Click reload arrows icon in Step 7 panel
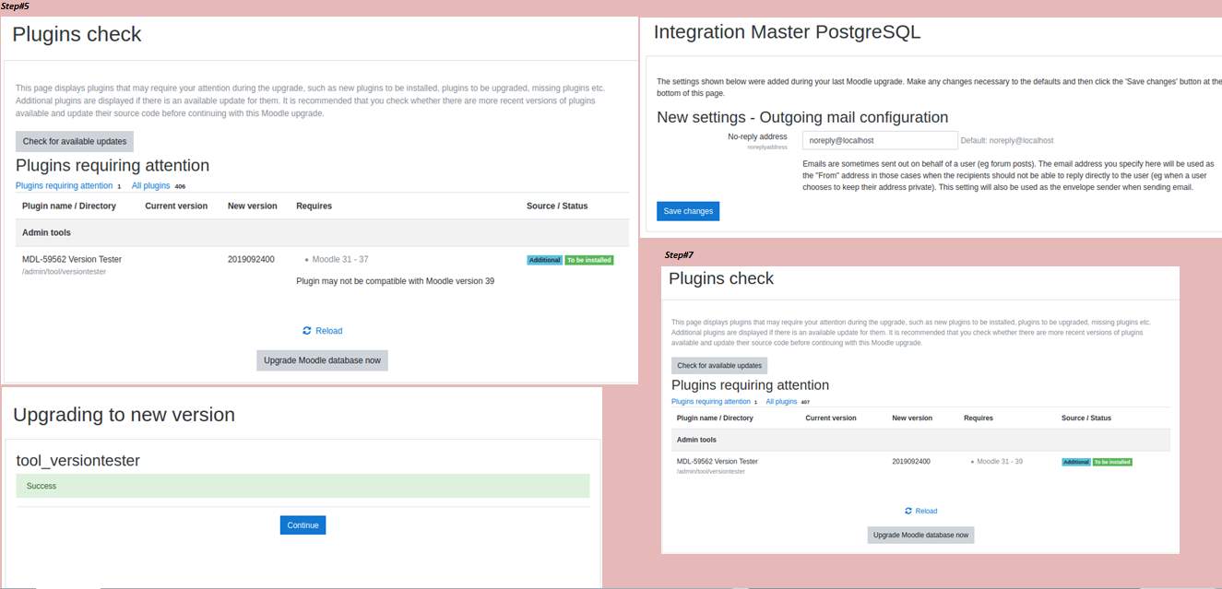This screenshot has height=589, width=1222. coord(908,511)
